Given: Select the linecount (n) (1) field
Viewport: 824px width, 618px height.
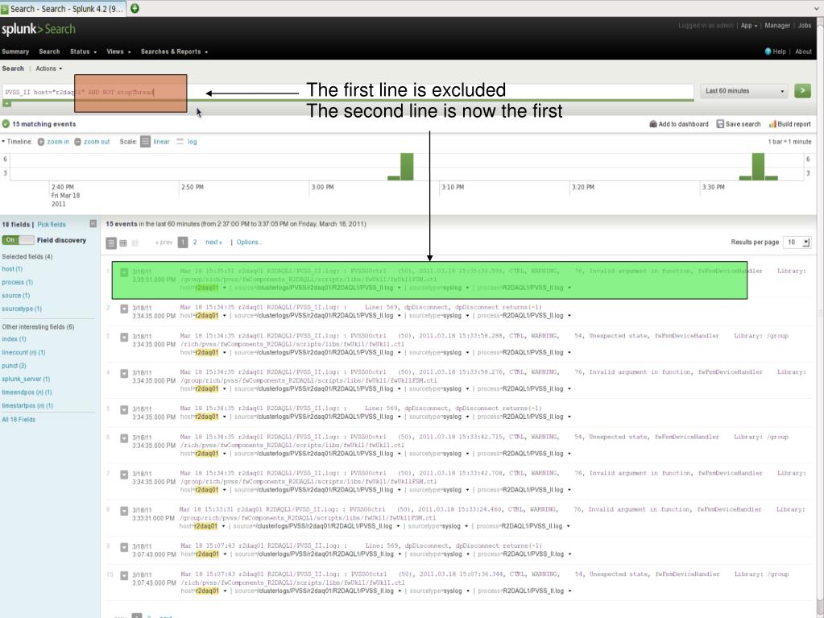Looking at the screenshot, I should tap(23, 353).
